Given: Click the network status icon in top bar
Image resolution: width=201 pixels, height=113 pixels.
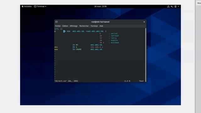Looking at the screenshot, I should [x=168, y=6].
